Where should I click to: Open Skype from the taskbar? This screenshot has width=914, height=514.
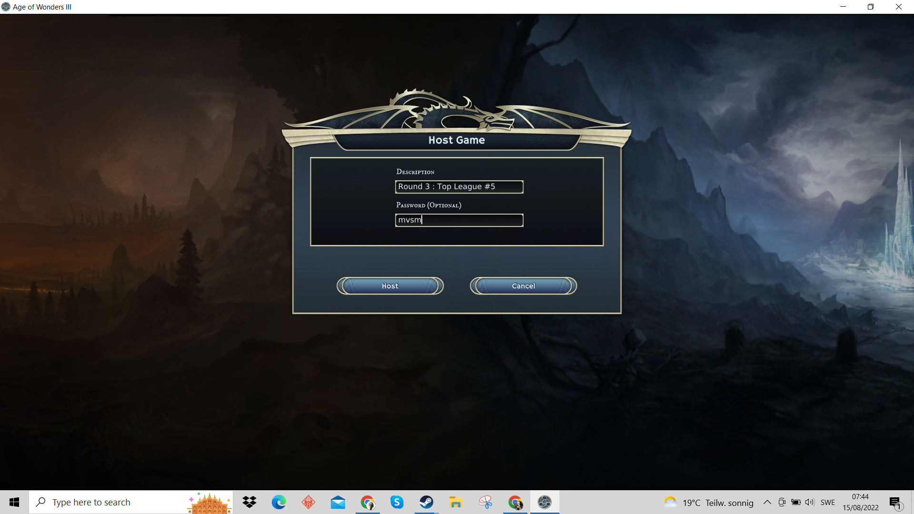397,502
